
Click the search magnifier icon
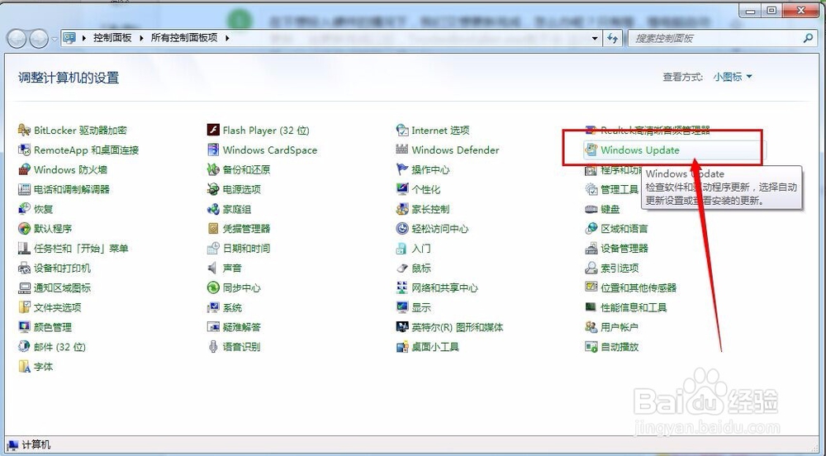(808, 38)
